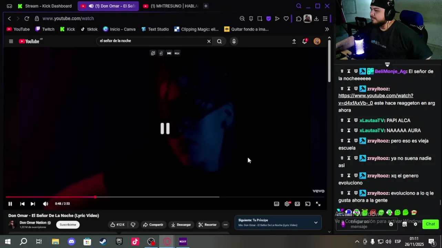Switch the video to fullscreen

(318, 204)
